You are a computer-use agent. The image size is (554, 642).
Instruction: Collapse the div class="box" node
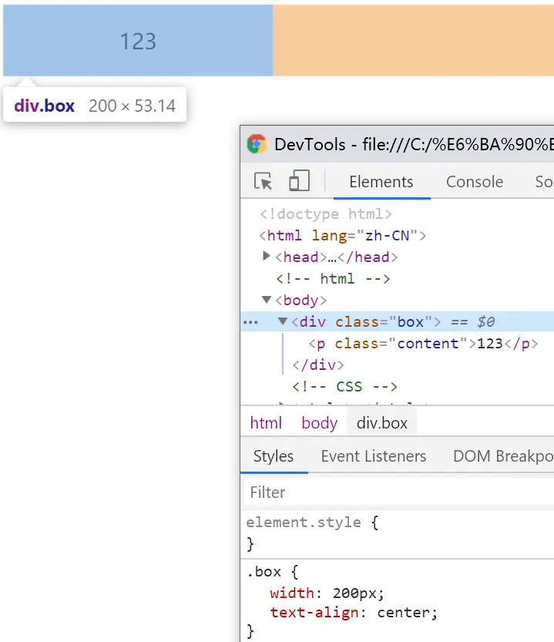pos(282,321)
